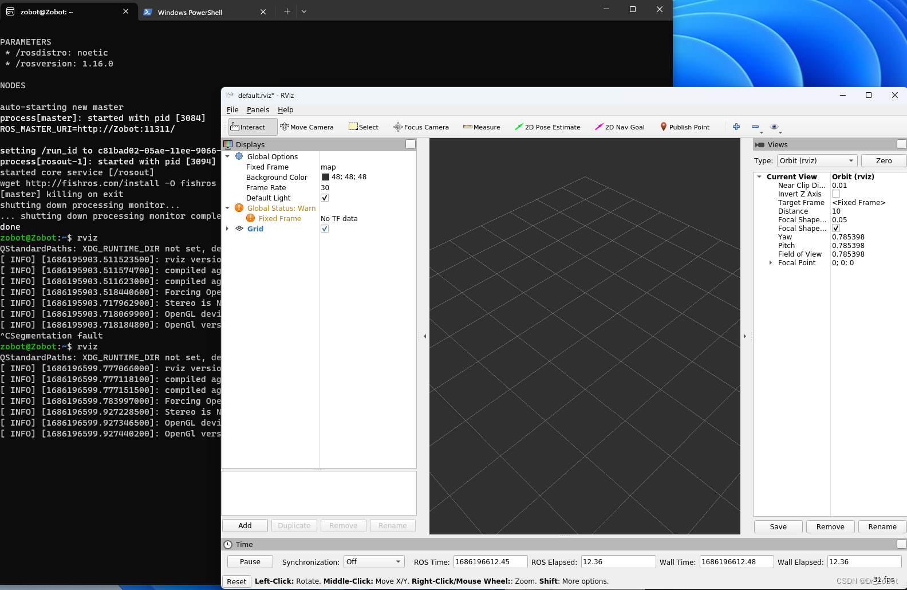Open the File menu
This screenshot has height=590, width=907.
[x=232, y=110]
